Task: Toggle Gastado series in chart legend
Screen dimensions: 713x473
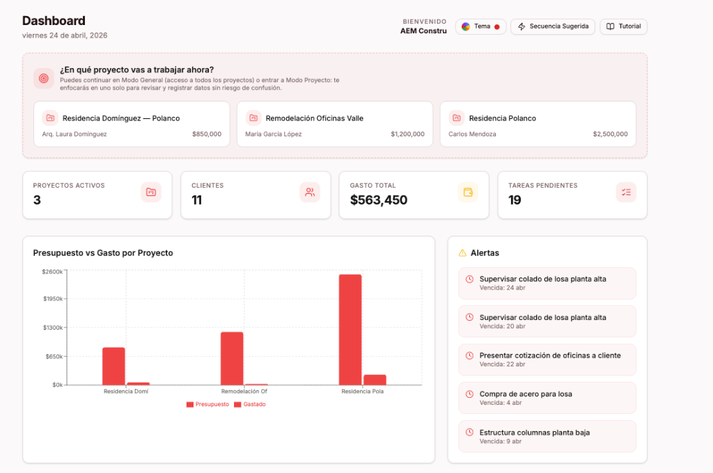Action: [x=250, y=404]
